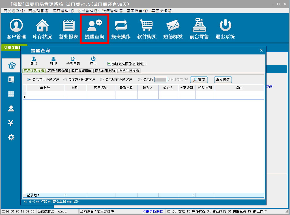Viewport: 290px width, 215px height.
Task: Open the 会员管理 menu
Action: click(x=88, y=11)
